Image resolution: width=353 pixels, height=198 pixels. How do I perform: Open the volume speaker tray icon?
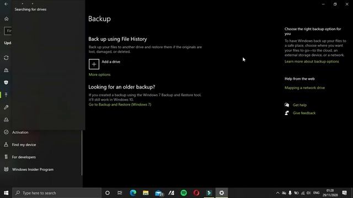click(x=309, y=193)
